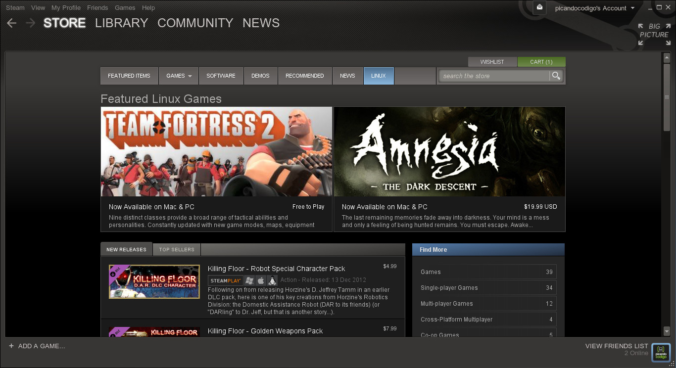Open the Cart (1) button
Image resolution: width=676 pixels, height=368 pixels.
pyautogui.click(x=541, y=62)
